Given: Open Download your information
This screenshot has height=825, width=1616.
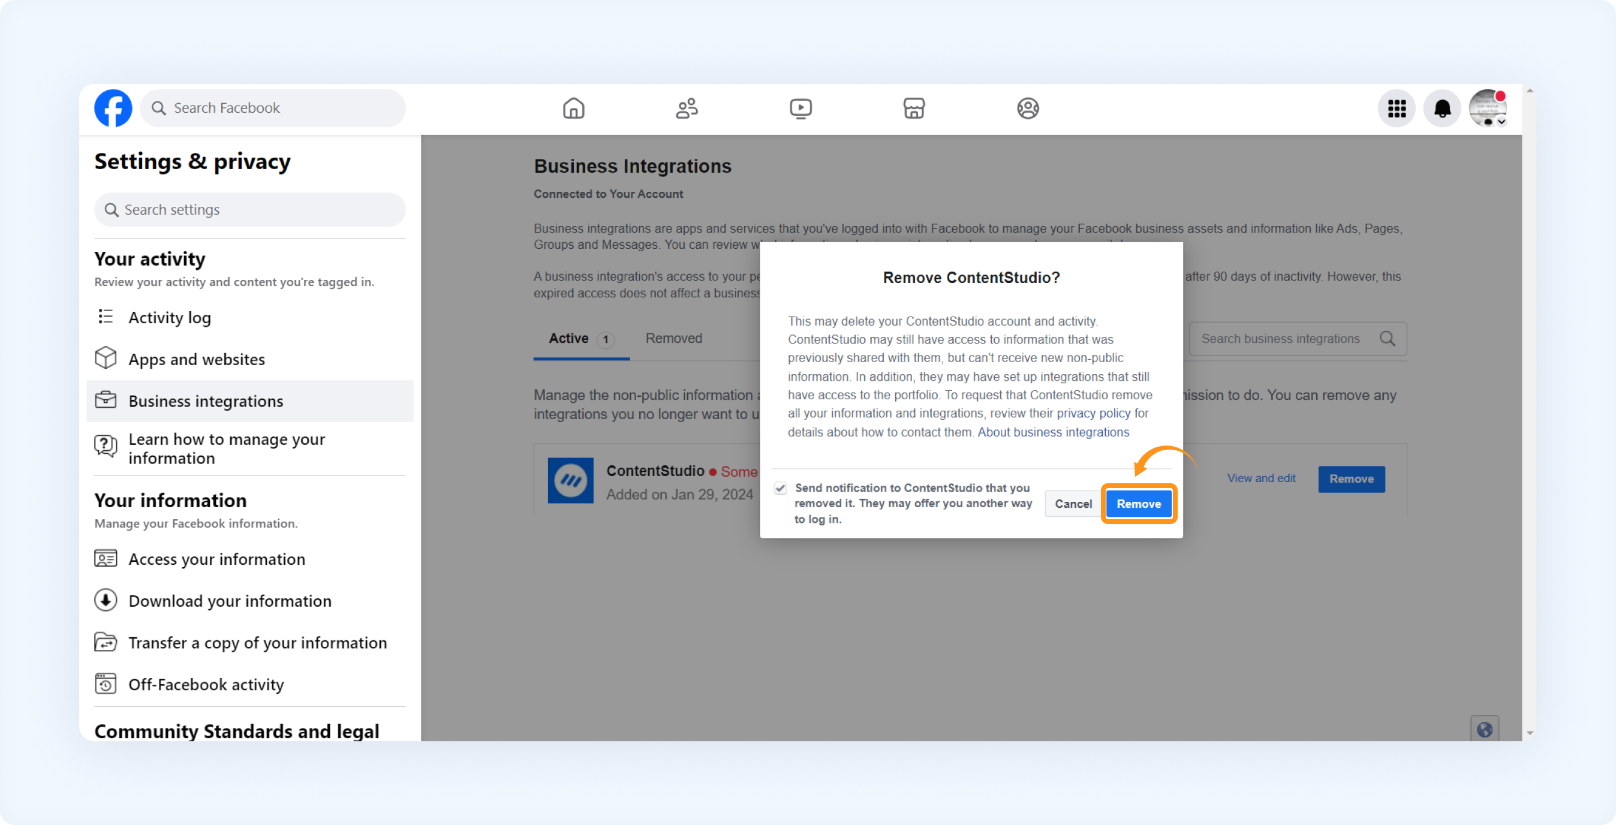Looking at the screenshot, I should [x=249, y=601].
